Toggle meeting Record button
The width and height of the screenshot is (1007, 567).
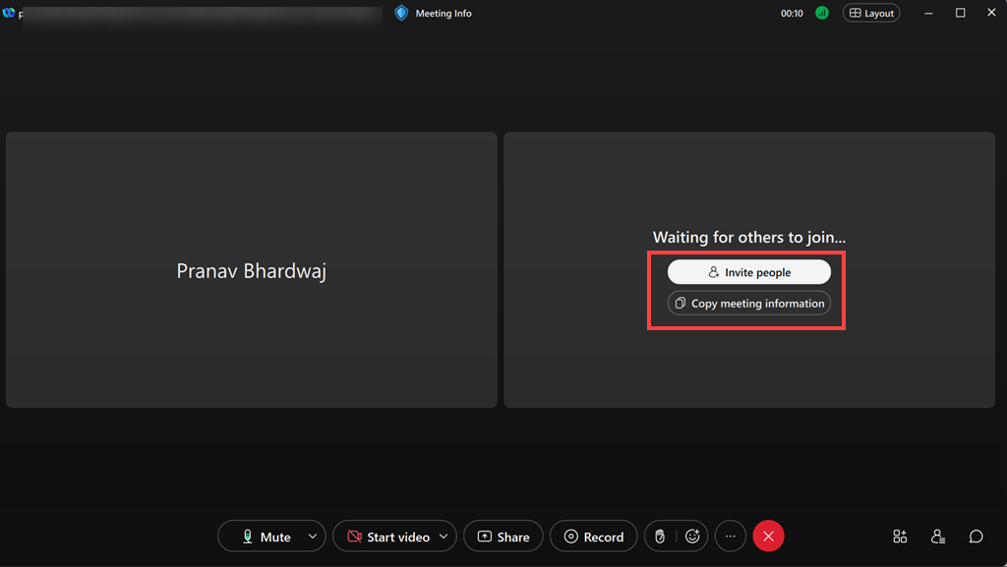pos(593,537)
